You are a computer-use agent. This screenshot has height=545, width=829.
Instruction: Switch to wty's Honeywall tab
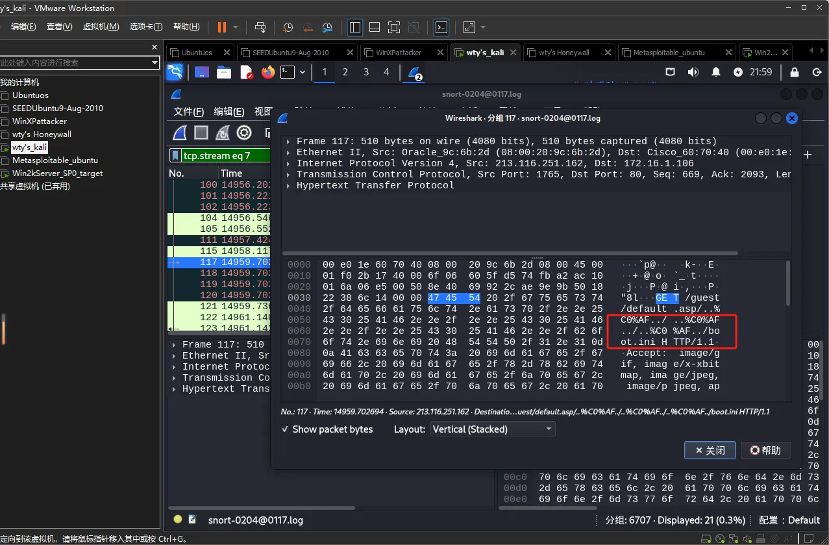click(x=563, y=53)
